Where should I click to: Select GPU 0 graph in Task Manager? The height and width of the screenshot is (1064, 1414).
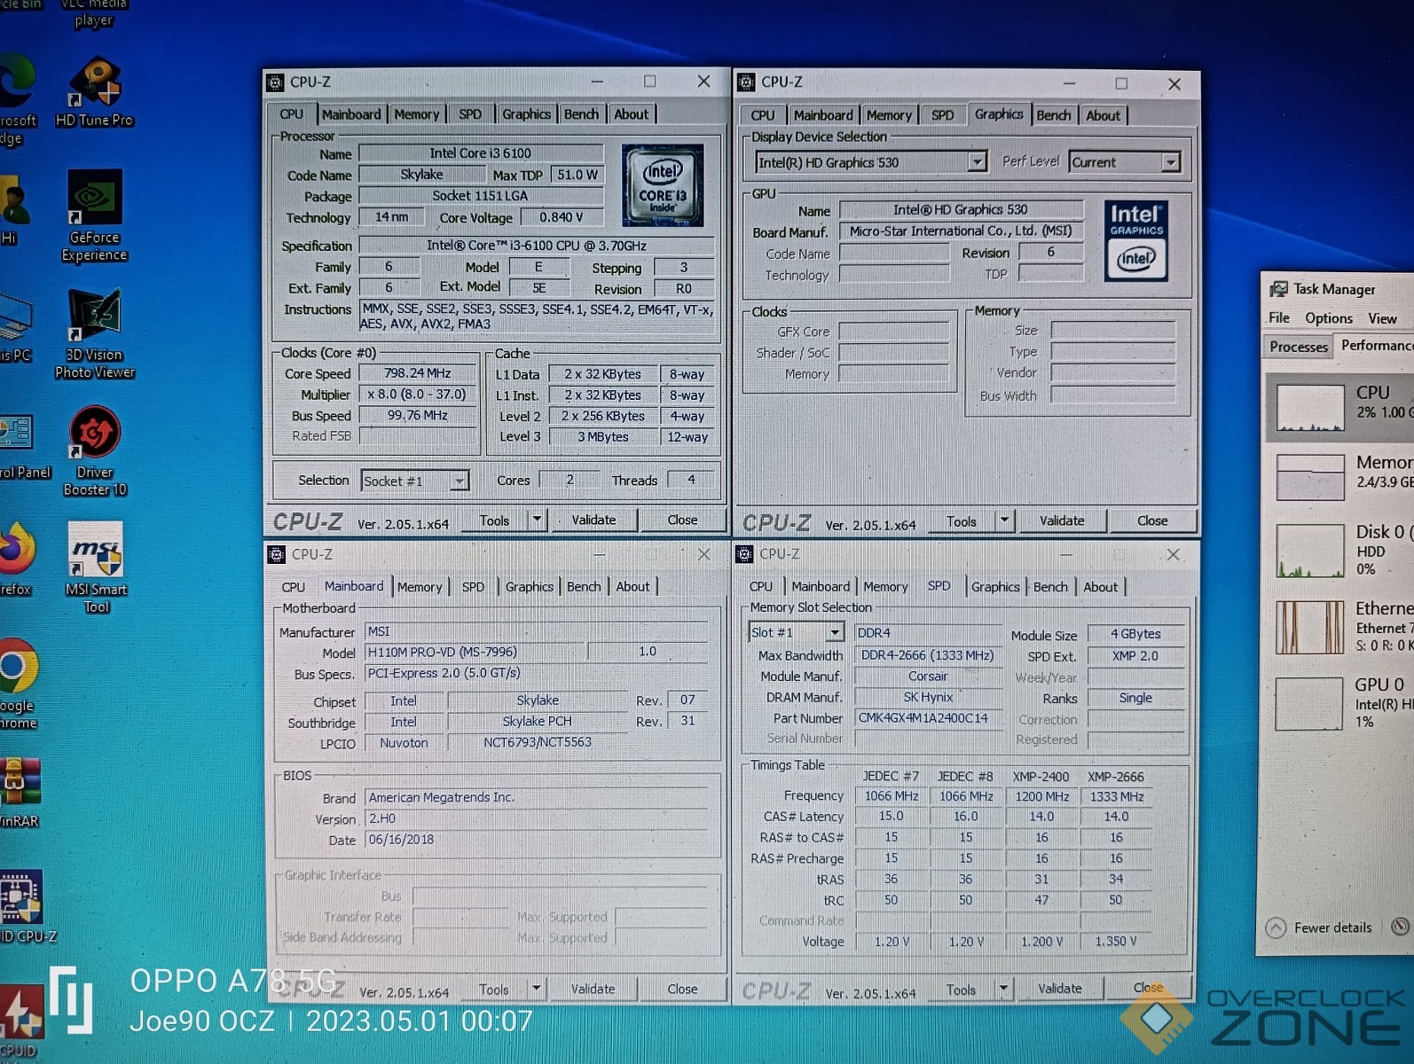[1309, 704]
